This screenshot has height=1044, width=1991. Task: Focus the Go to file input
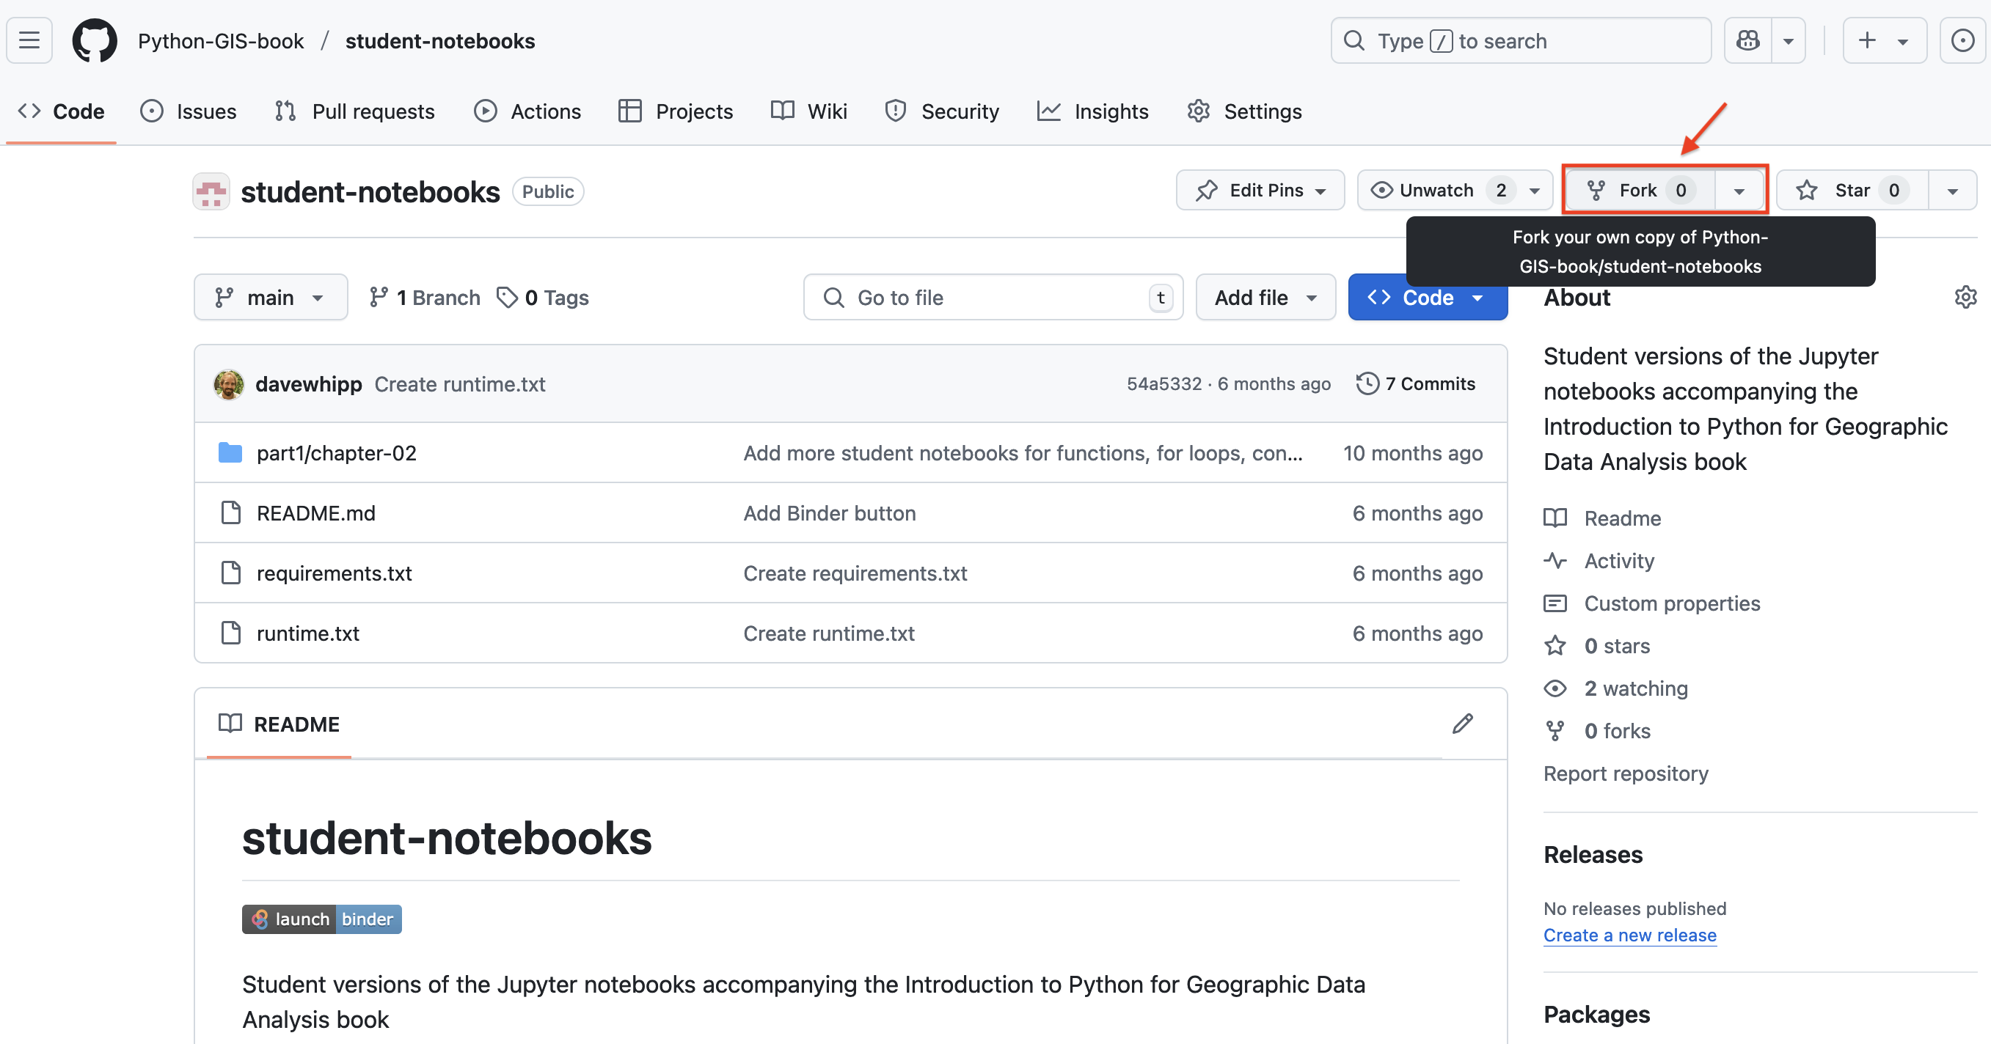click(993, 298)
